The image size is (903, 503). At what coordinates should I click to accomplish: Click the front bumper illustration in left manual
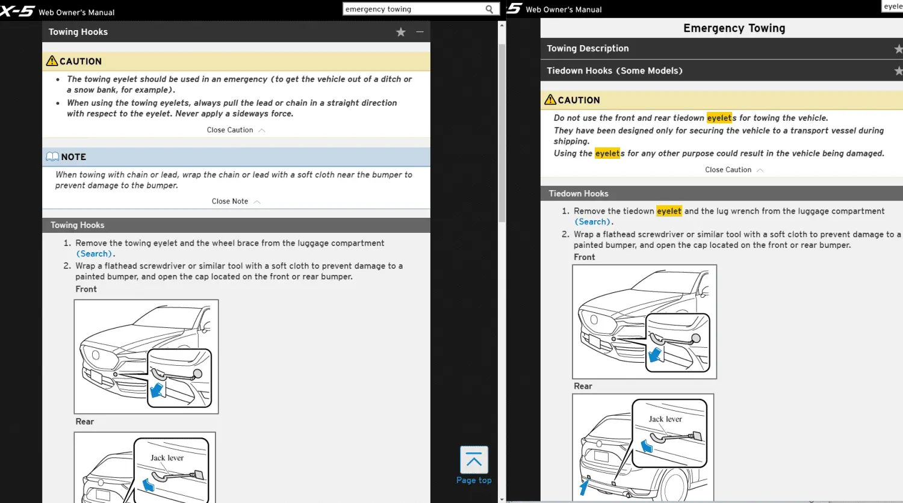point(146,357)
